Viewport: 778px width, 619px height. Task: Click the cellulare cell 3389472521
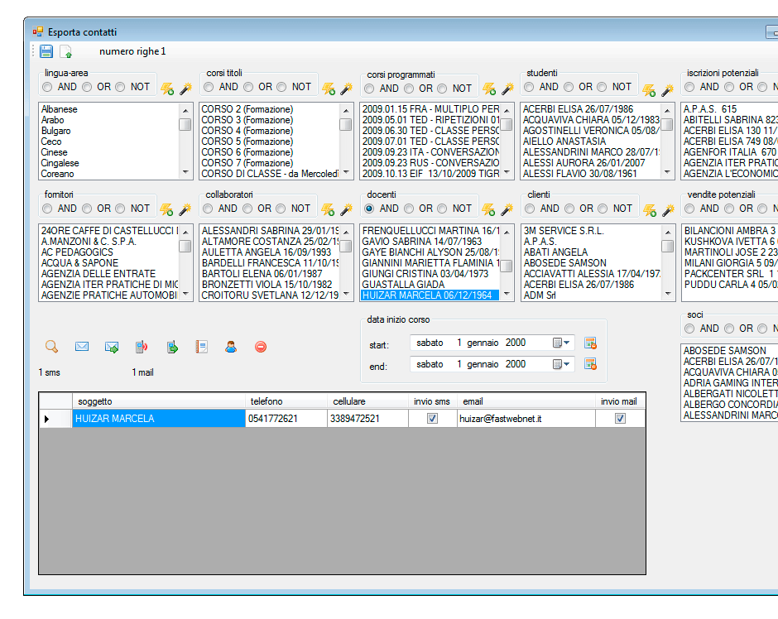point(367,419)
